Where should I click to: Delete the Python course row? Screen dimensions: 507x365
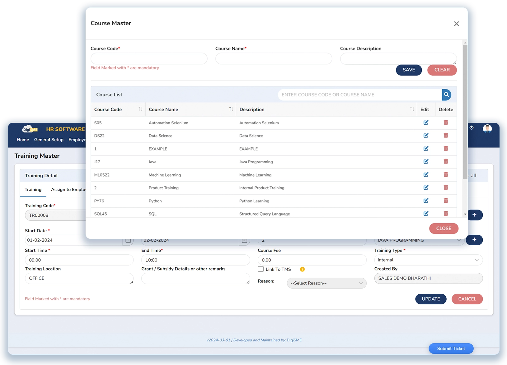(446, 201)
